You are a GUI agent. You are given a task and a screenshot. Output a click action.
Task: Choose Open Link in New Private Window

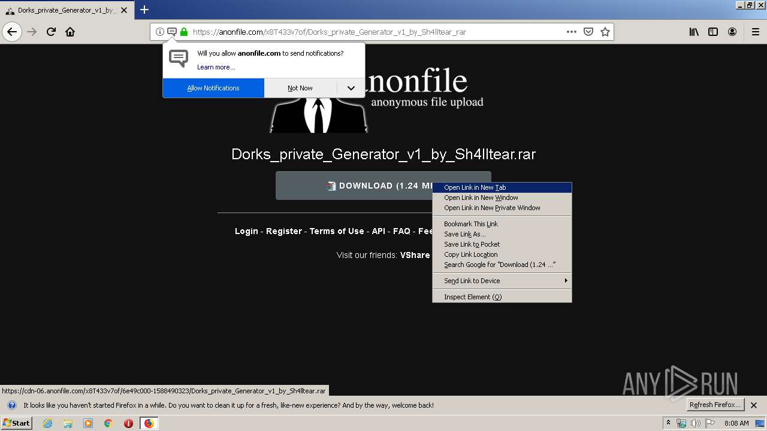(x=502, y=208)
